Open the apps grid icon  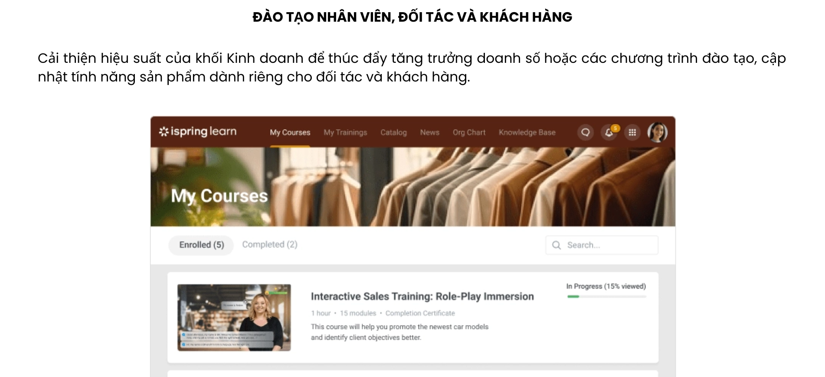(632, 132)
